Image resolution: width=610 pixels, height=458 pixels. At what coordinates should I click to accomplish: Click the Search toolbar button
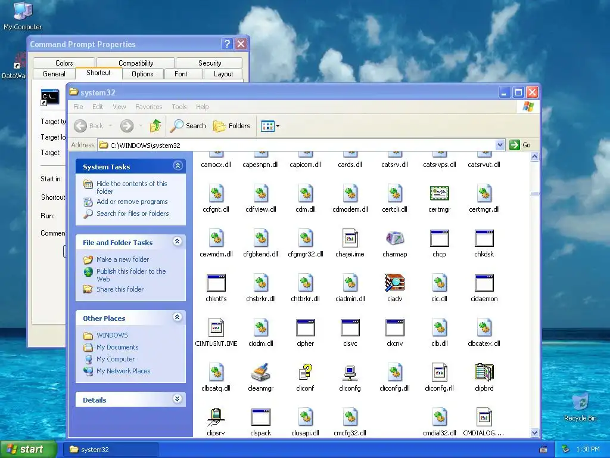click(188, 126)
